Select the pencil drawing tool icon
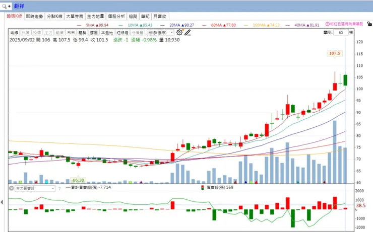Screen dimensions: 373x232 point(188,33)
